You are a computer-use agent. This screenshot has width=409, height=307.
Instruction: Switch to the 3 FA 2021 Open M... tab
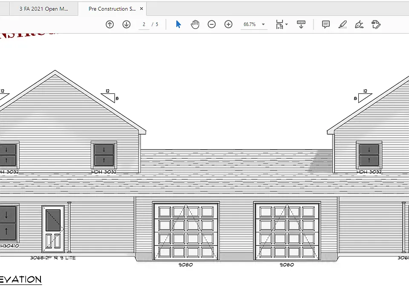pyautogui.click(x=43, y=9)
